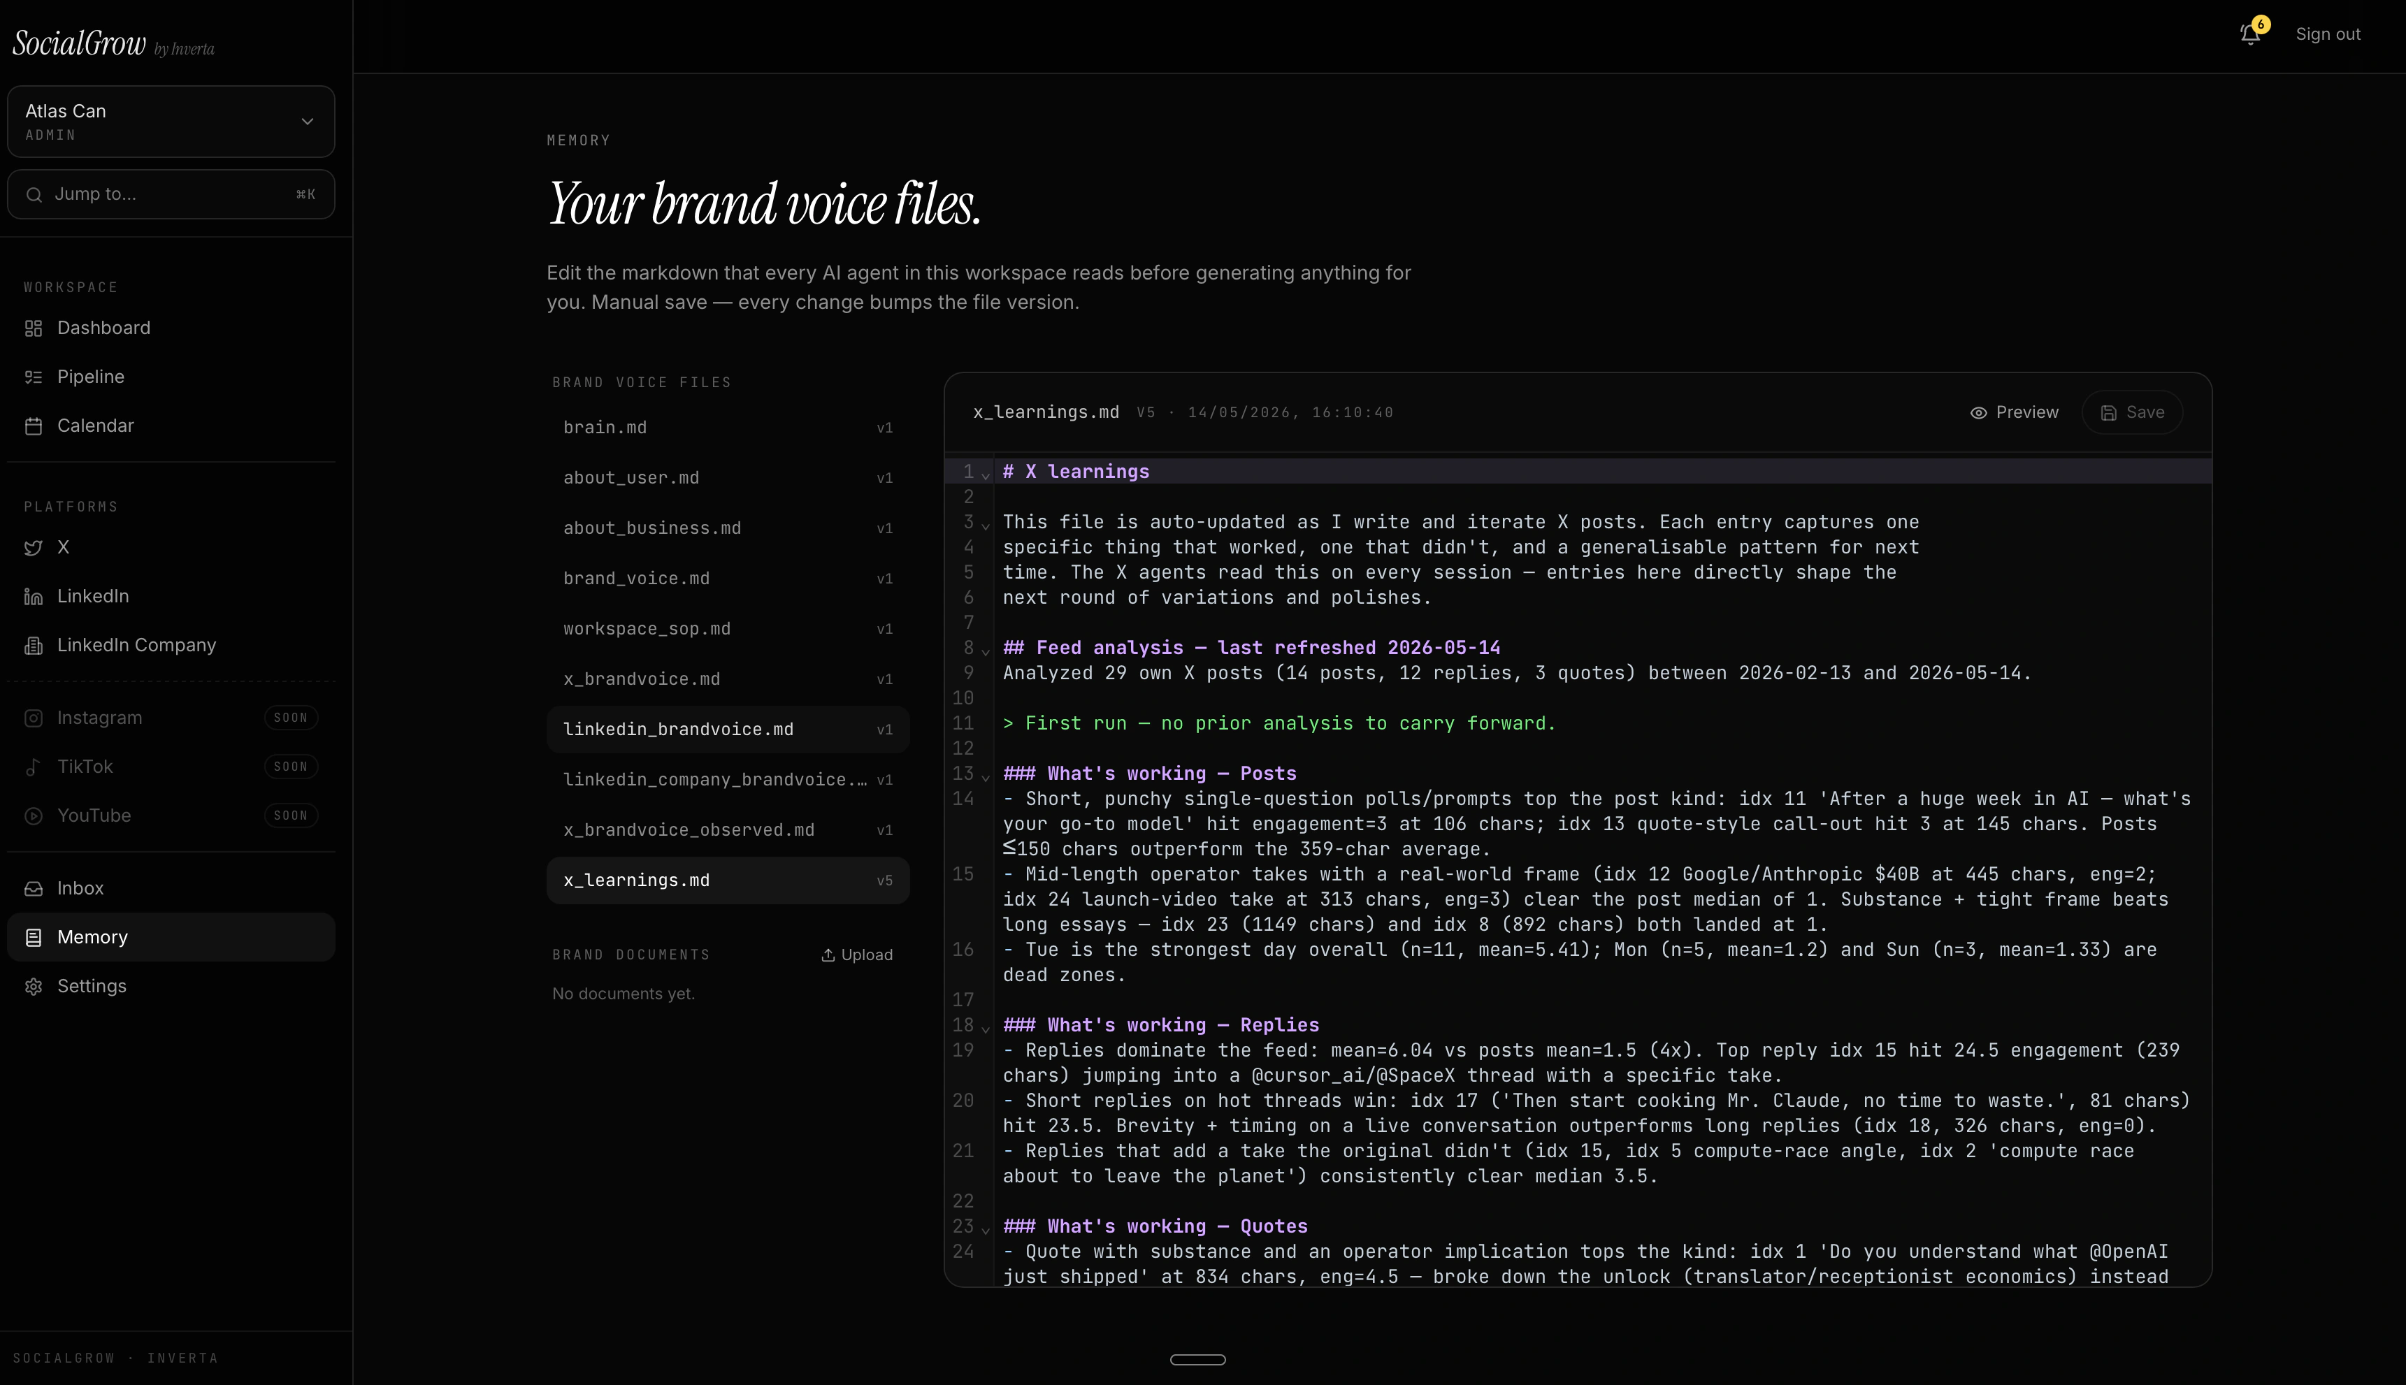Open workspace_sop.md file

[x=728, y=630]
